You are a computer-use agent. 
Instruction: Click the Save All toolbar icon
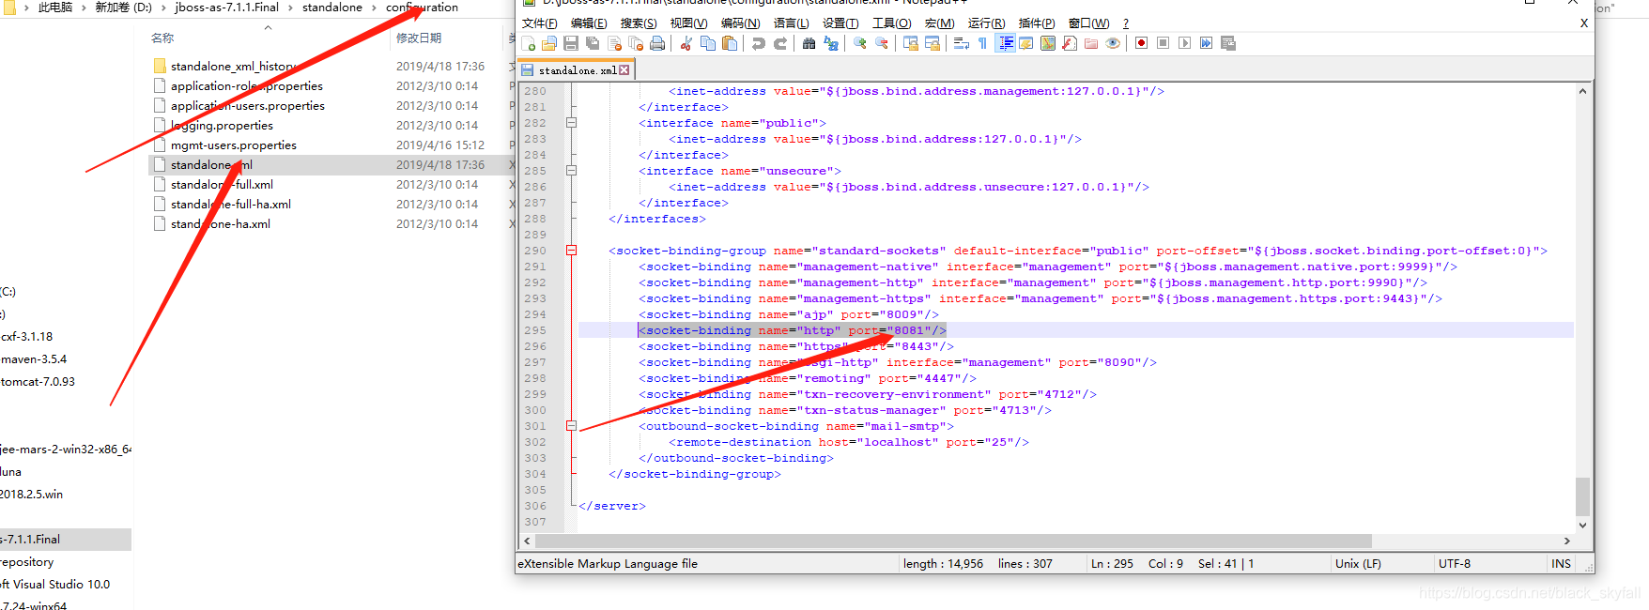point(593,43)
